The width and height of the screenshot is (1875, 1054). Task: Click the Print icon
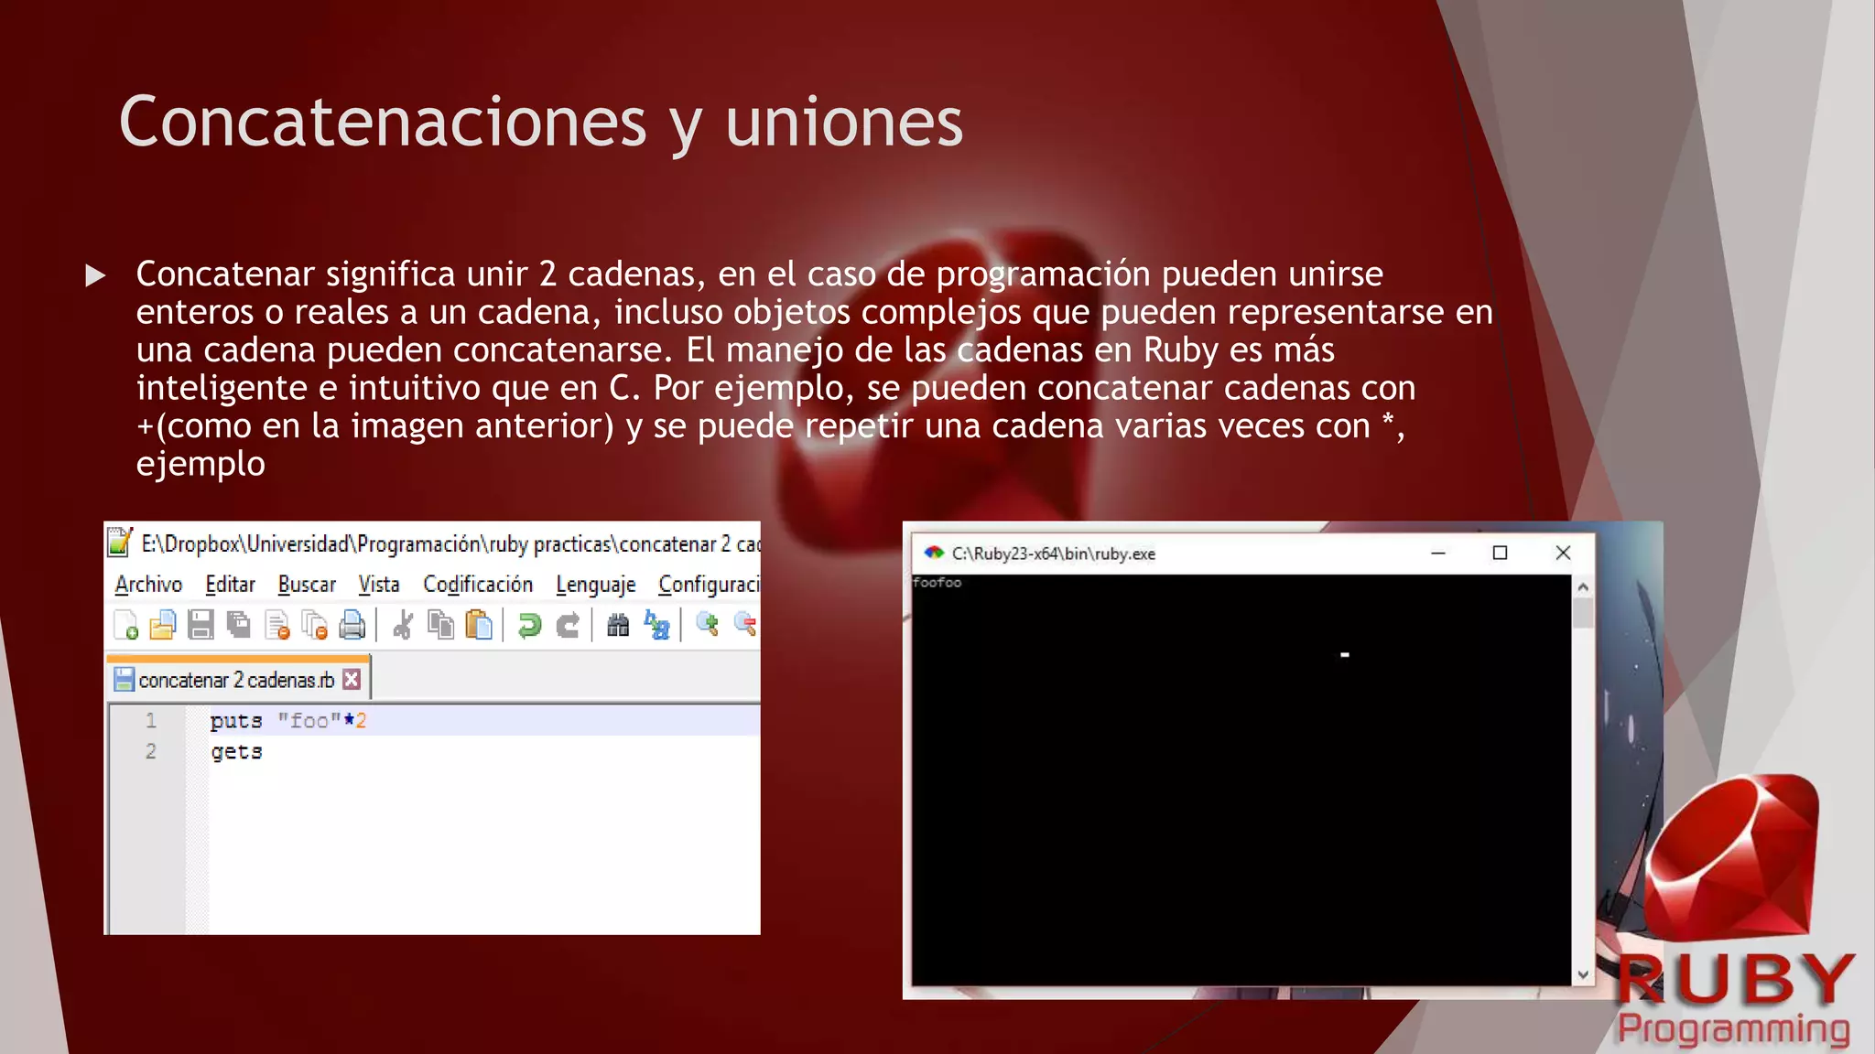(x=352, y=625)
